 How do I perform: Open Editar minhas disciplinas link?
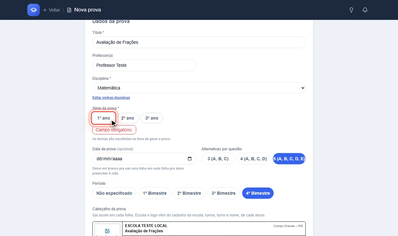pyautogui.click(x=111, y=98)
